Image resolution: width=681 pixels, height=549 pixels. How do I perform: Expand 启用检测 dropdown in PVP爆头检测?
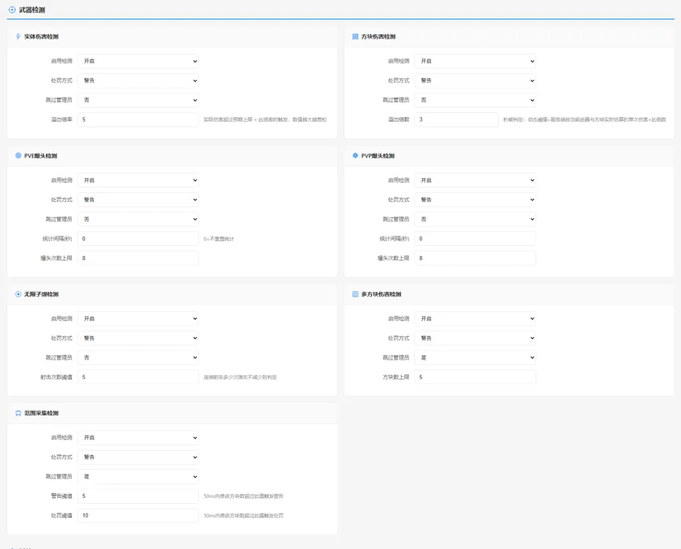(475, 180)
